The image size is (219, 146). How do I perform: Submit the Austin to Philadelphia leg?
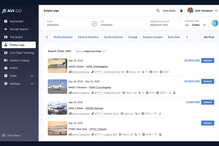click(207, 61)
